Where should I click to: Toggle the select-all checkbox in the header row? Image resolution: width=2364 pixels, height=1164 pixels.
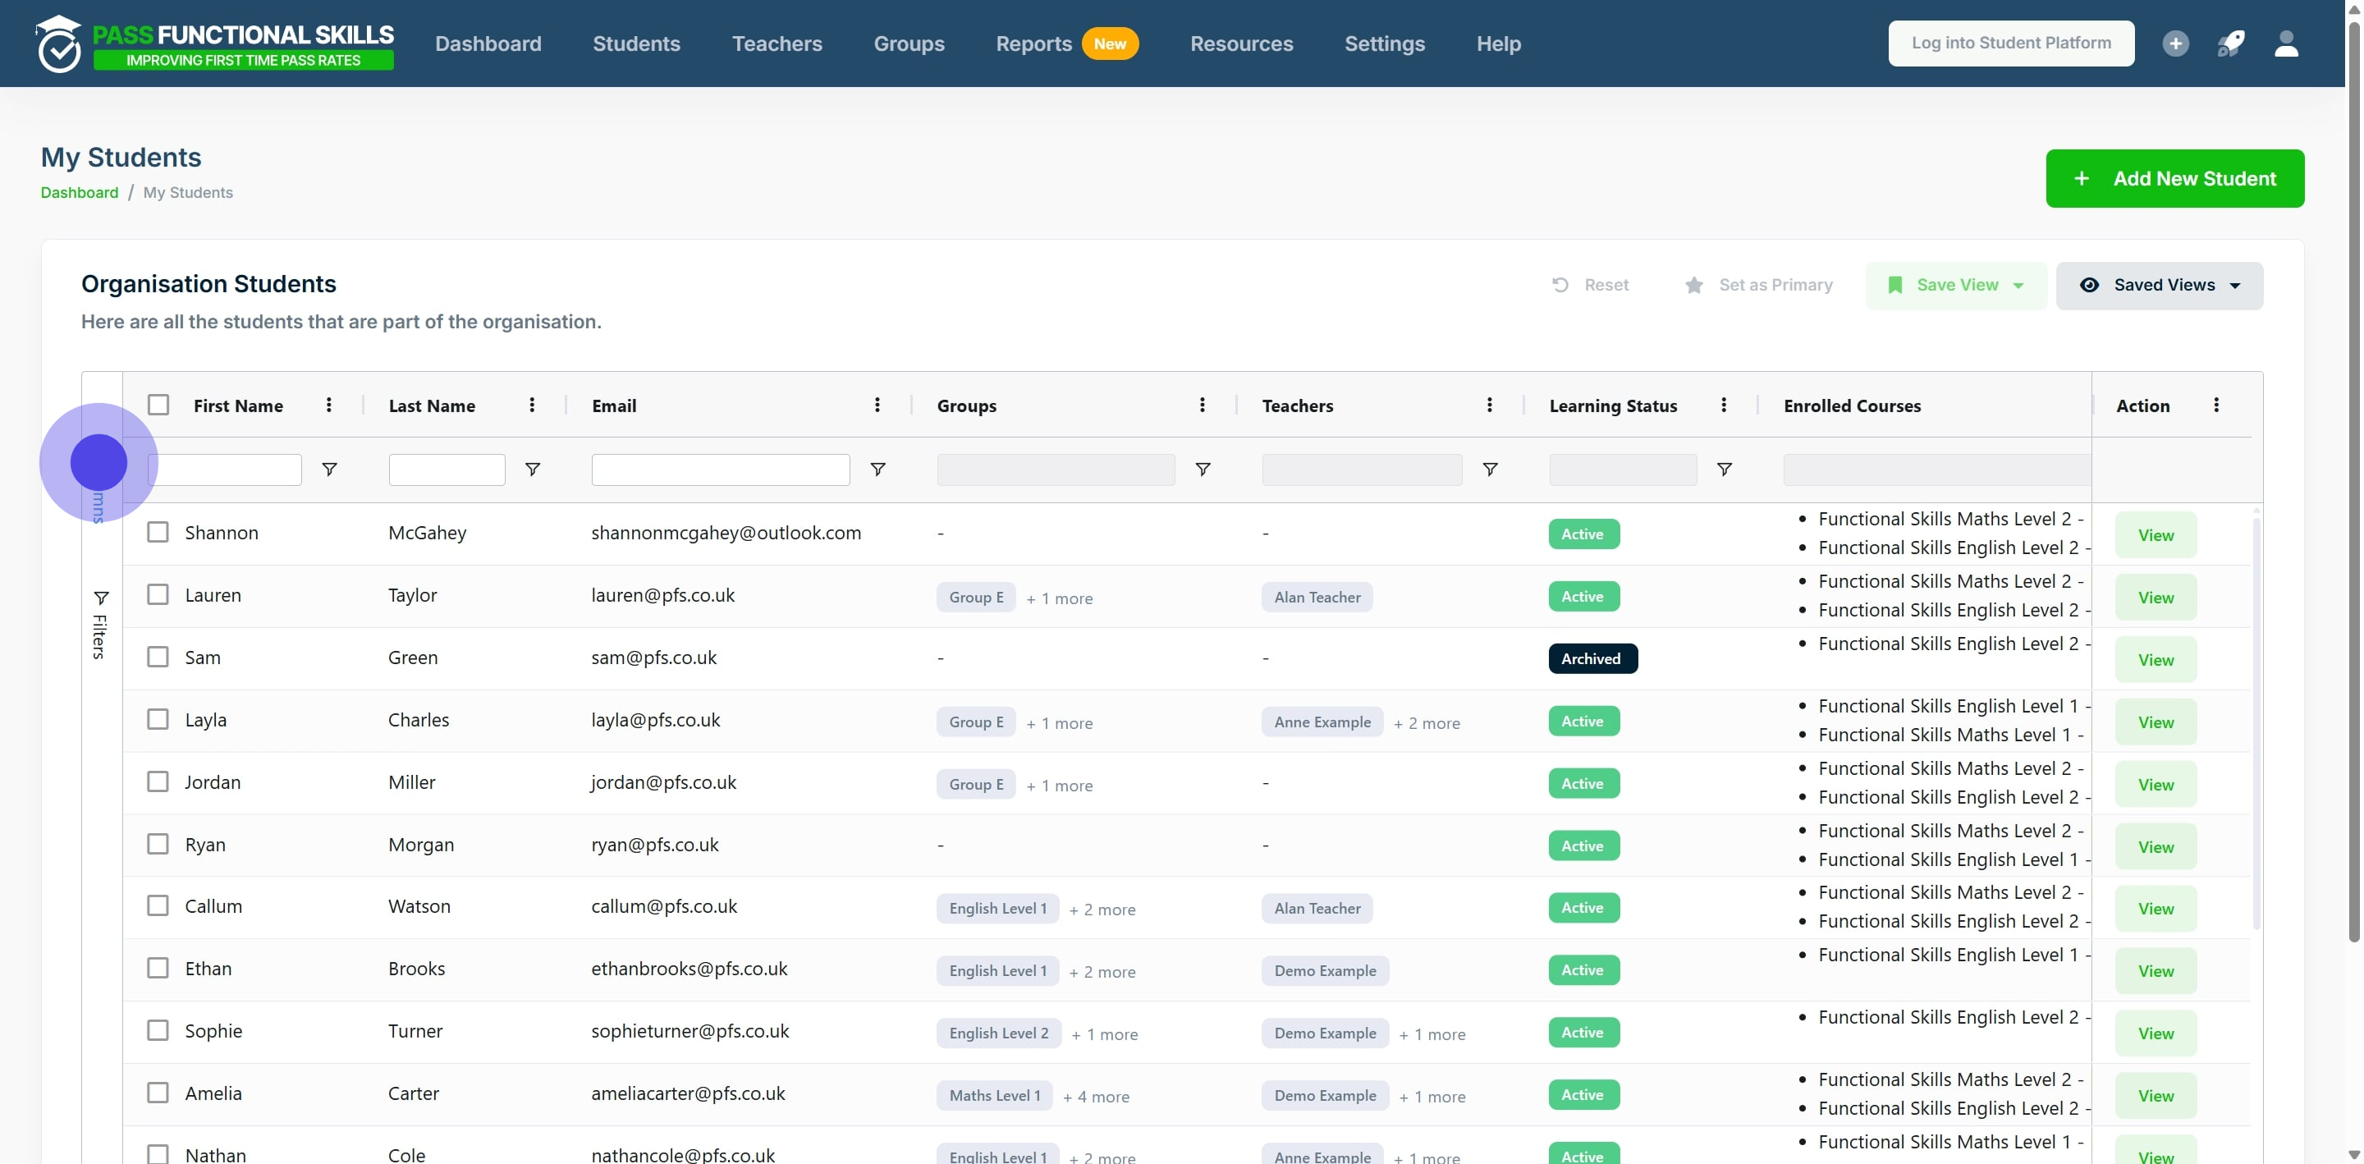[x=158, y=405]
